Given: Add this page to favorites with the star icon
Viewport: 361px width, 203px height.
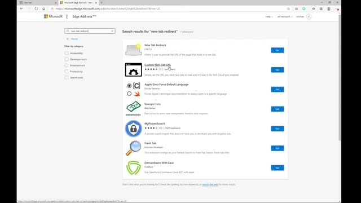Looking at the screenshot, I should tap(288, 9).
